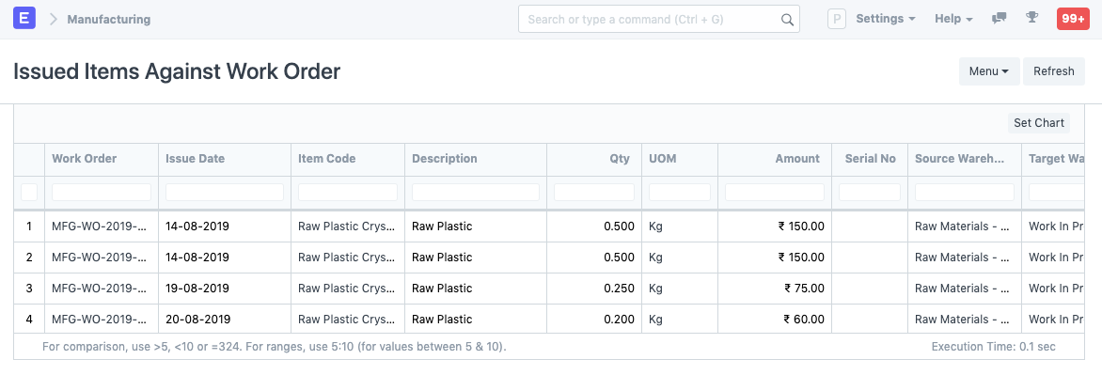Image resolution: width=1102 pixels, height=375 pixels.
Task: Expand the Help dropdown
Action: (x=953, y=19)
